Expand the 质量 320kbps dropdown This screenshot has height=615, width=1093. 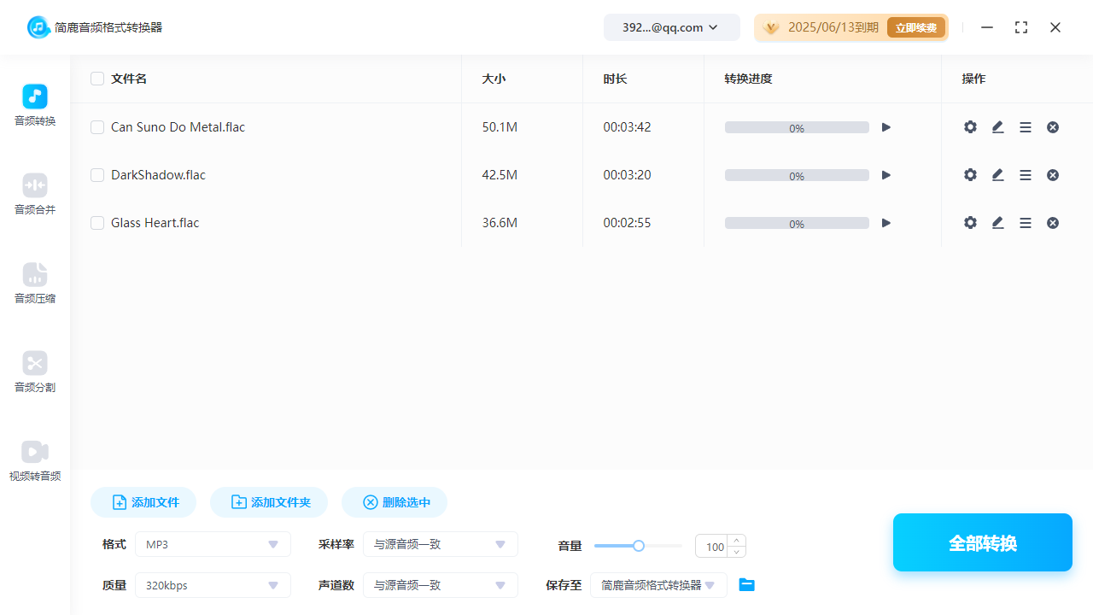[x=212, y=585]
